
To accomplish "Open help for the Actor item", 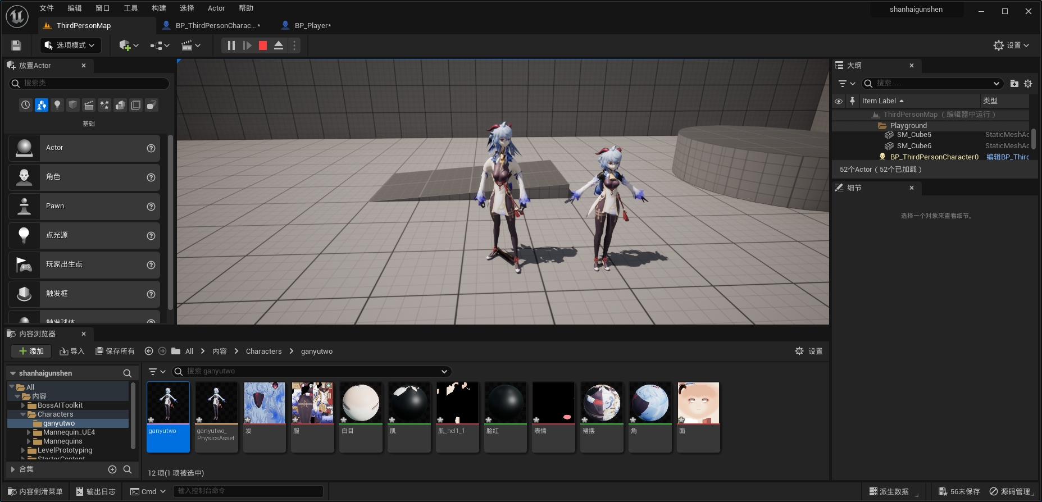I will click(x=151, y=148).
